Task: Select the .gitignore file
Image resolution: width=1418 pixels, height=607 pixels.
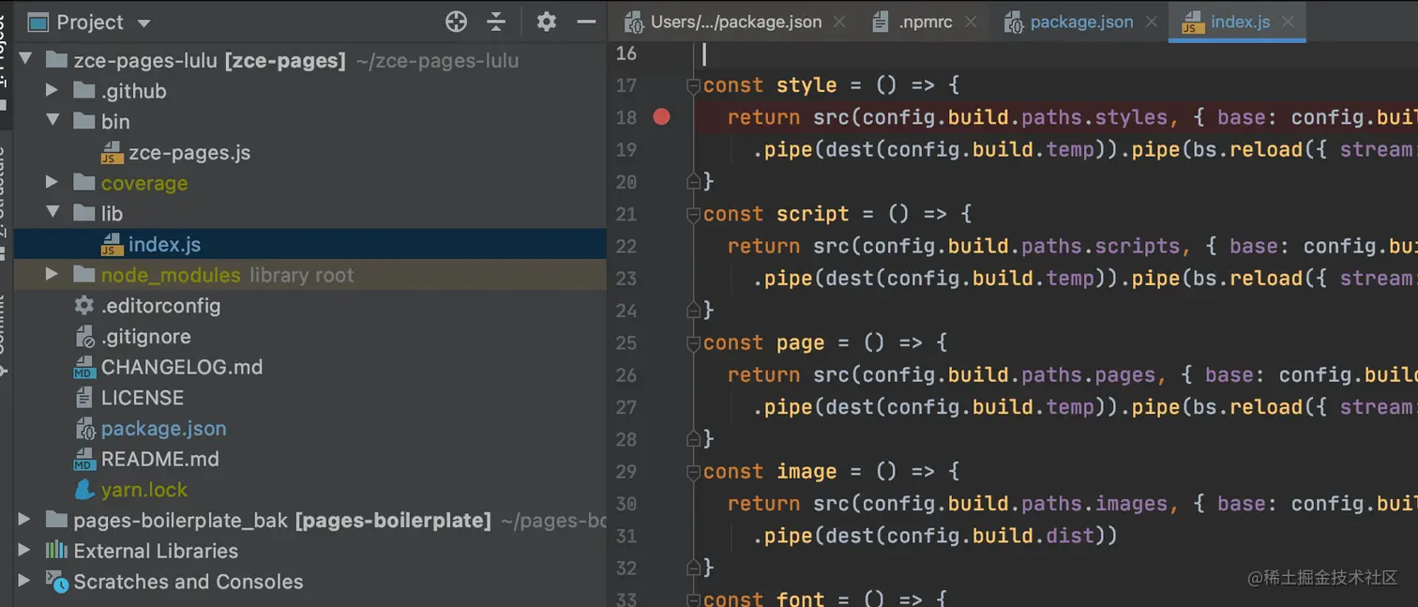Action: [145, 336]
